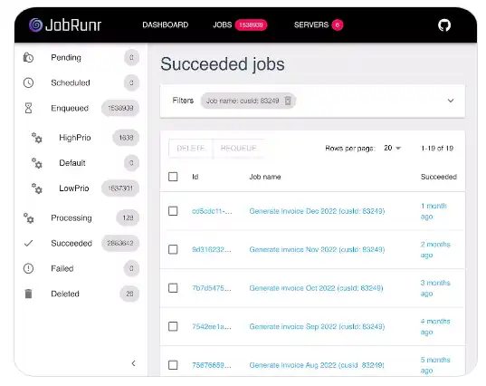Check the Sep 2022 invoice job row
486x386 pixels.
point(173,326)
